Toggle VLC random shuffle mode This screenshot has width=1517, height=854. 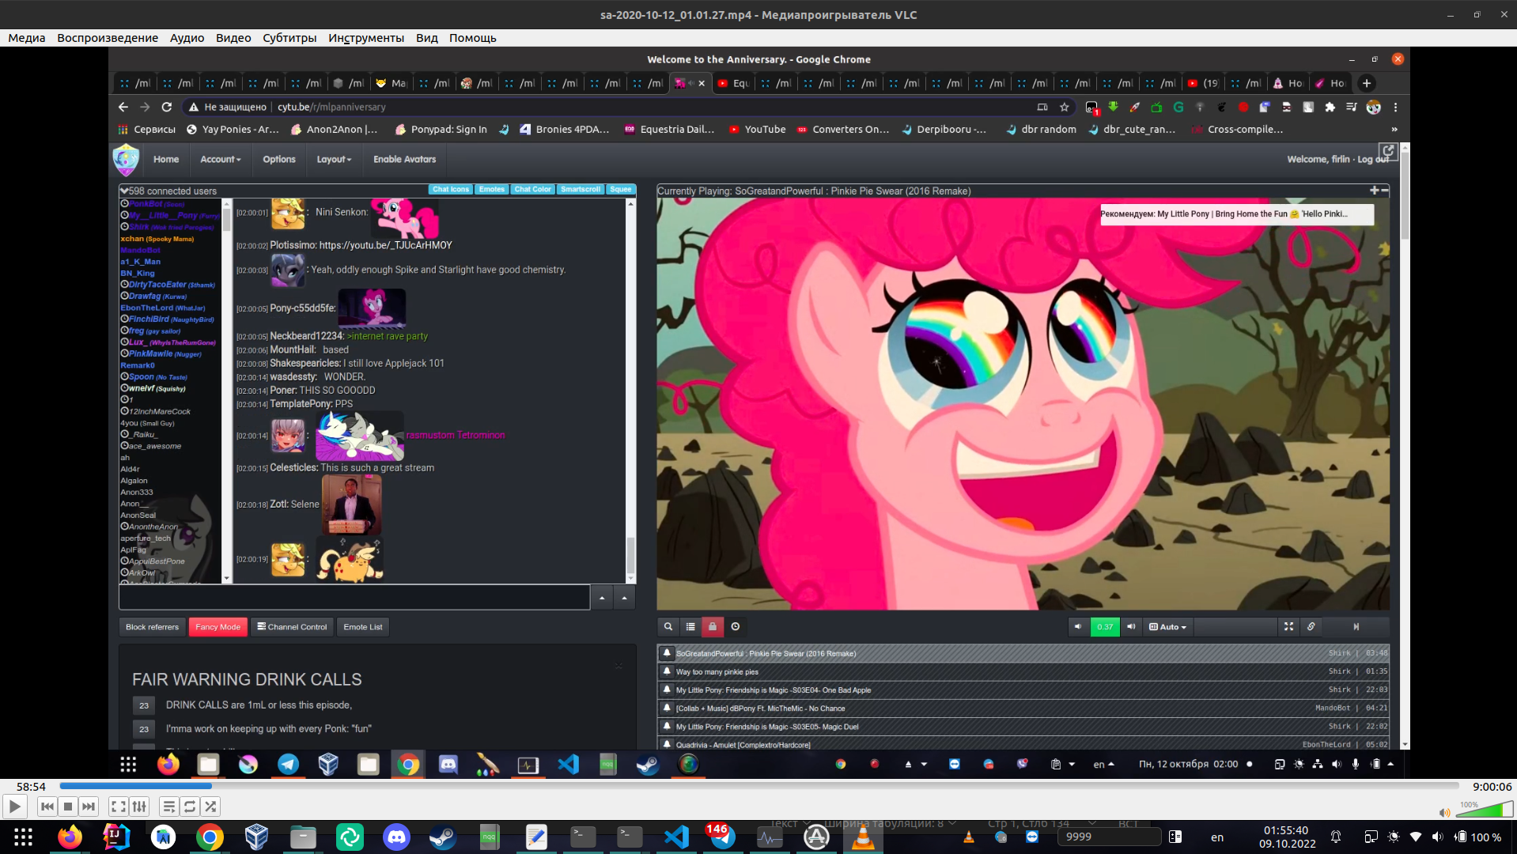[x=210, y=807]
